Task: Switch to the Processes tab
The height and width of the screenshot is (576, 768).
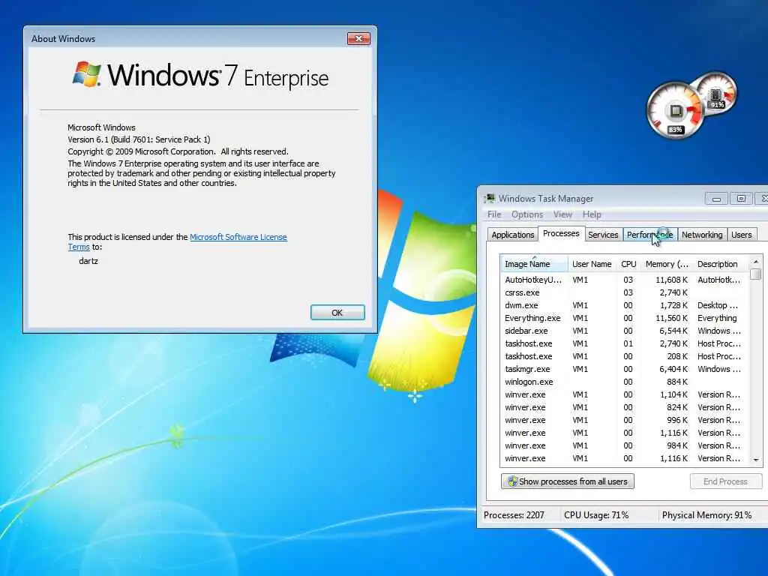Action: [x=561, y=234]
